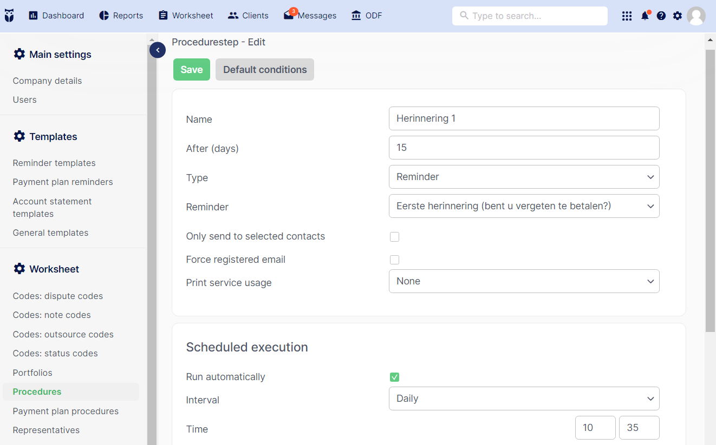Open the settings gear in top bar
The image size is (716, 445).
point(678,16)
